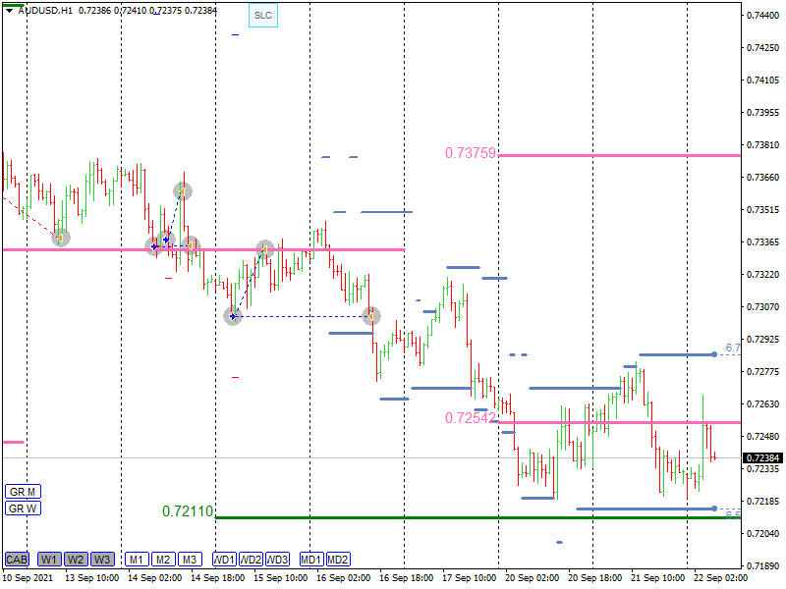
Task: Click the WD2 button
Action: (x=252, y=560)
